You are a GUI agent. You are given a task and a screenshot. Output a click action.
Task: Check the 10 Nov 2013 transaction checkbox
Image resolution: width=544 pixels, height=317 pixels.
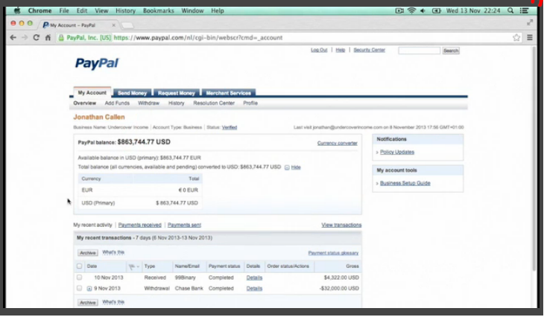point(80,278)
